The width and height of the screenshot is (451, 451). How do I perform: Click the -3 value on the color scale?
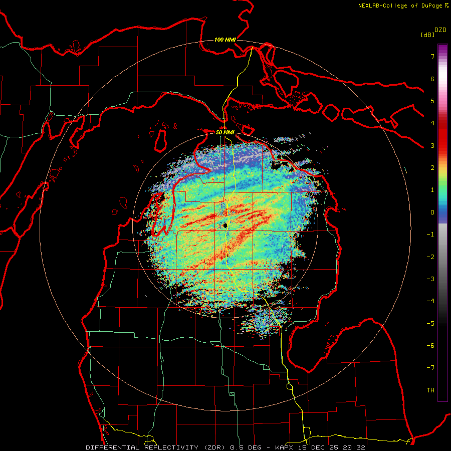point(430,279)
